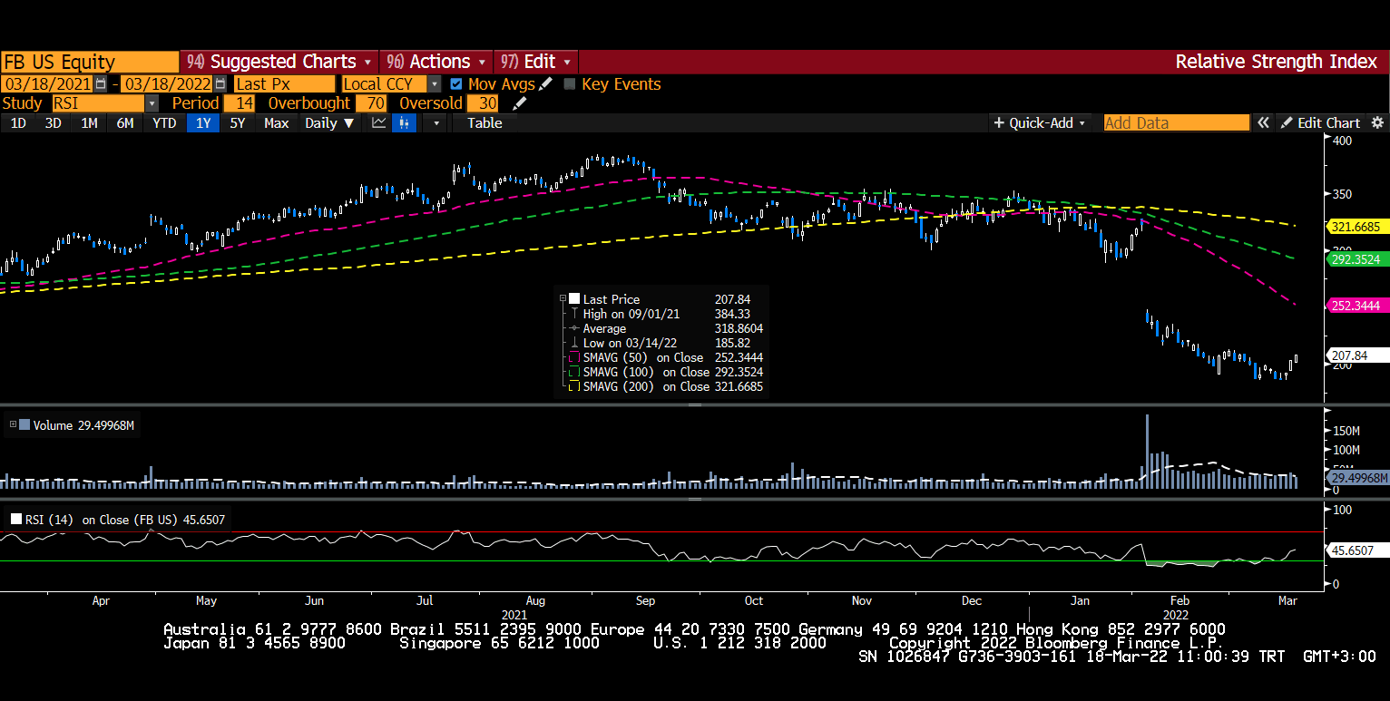Open the end date calendar picker
This screenshot has height=701, width=1390.
(220, 83)
